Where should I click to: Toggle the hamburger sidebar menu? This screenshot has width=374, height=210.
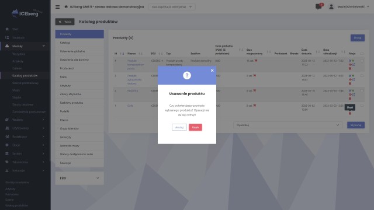pyautogui.click(x=57, y=7)
